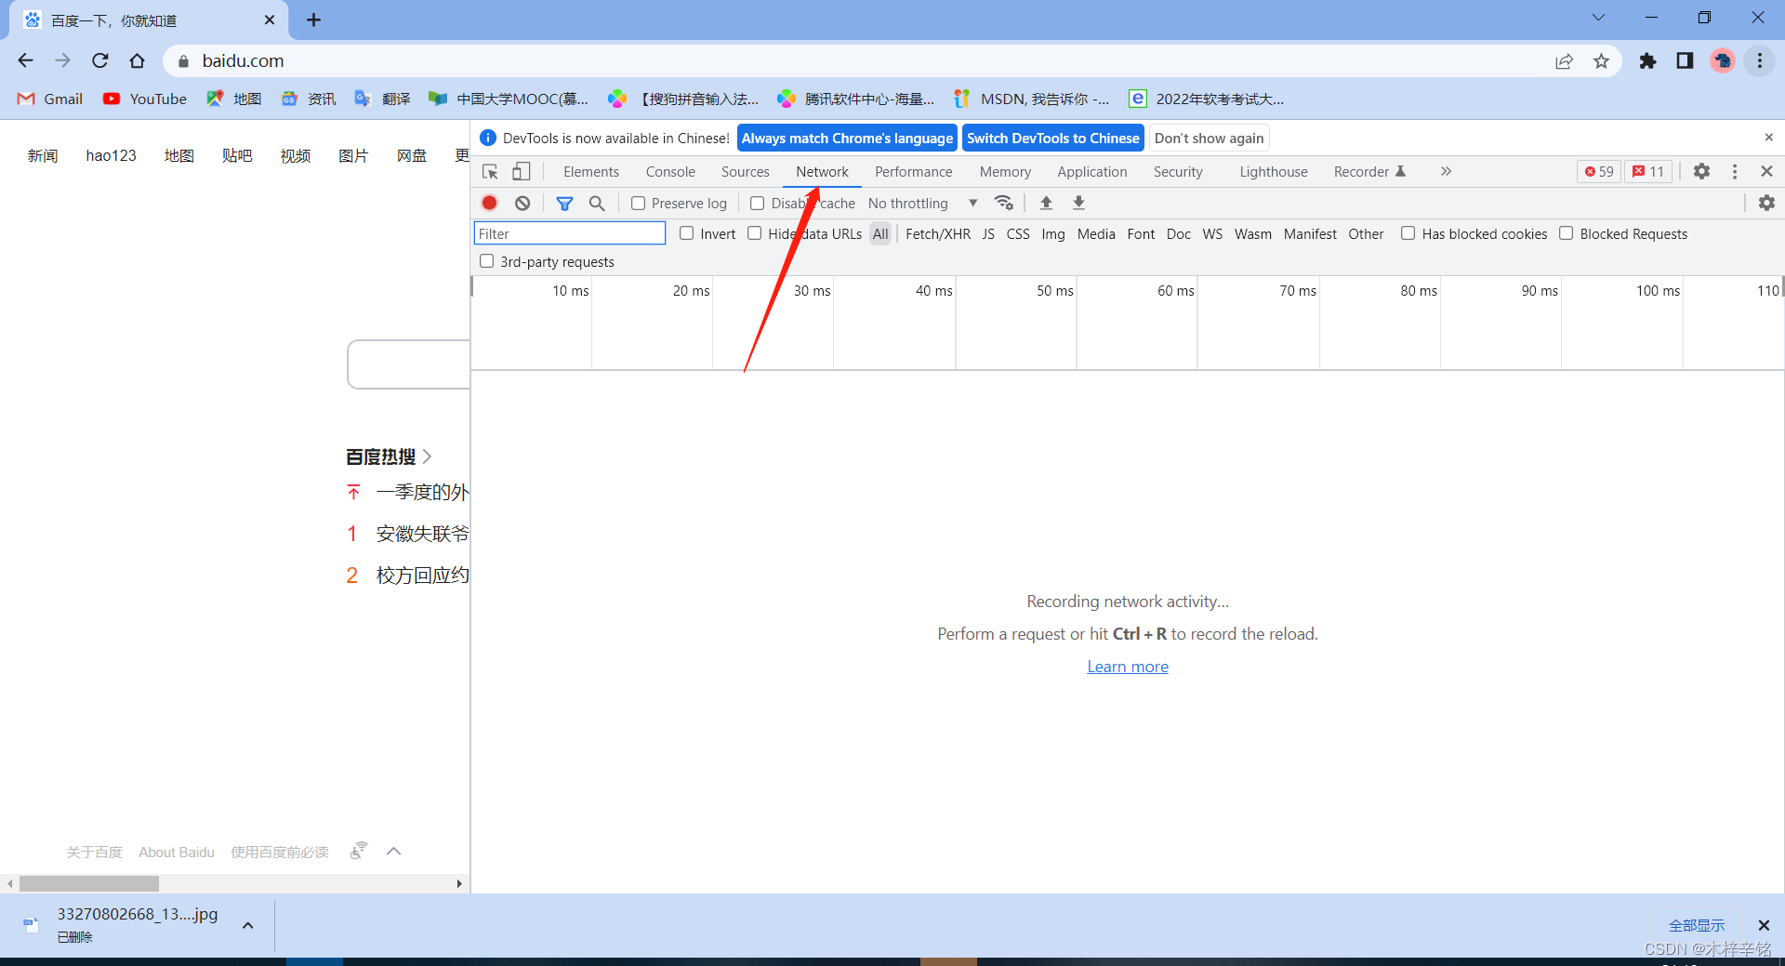Open download item options caret
The width and height of the screenshot is (1785, 966).
click(248, 925)
